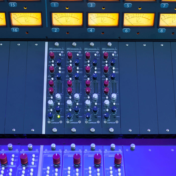Viewport: 176px width, 176px height.
Task: Click the channel label "6"
Action: click(x=126, y=30)
